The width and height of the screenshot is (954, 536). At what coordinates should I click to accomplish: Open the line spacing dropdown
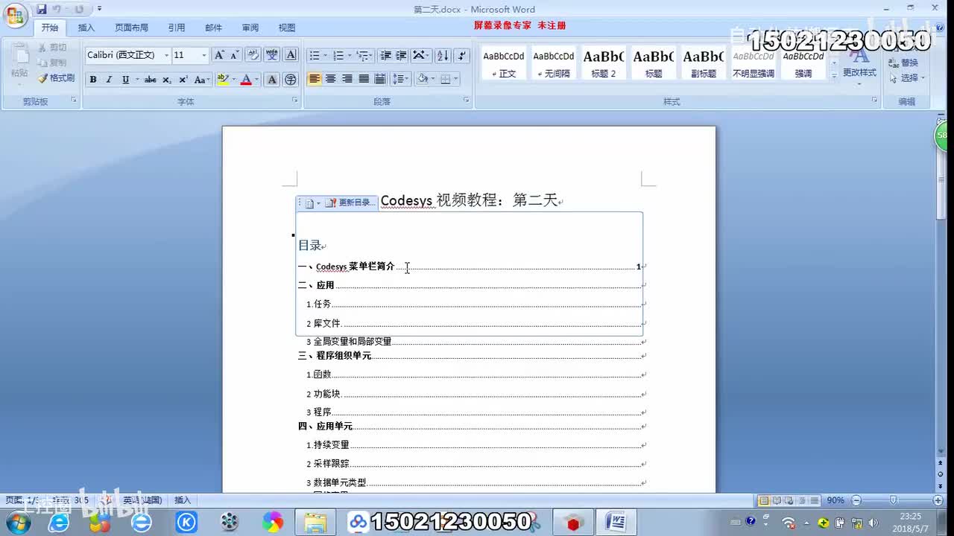(x=400, y=79)
